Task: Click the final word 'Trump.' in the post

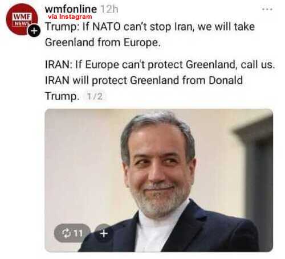Action: point(62,96)
